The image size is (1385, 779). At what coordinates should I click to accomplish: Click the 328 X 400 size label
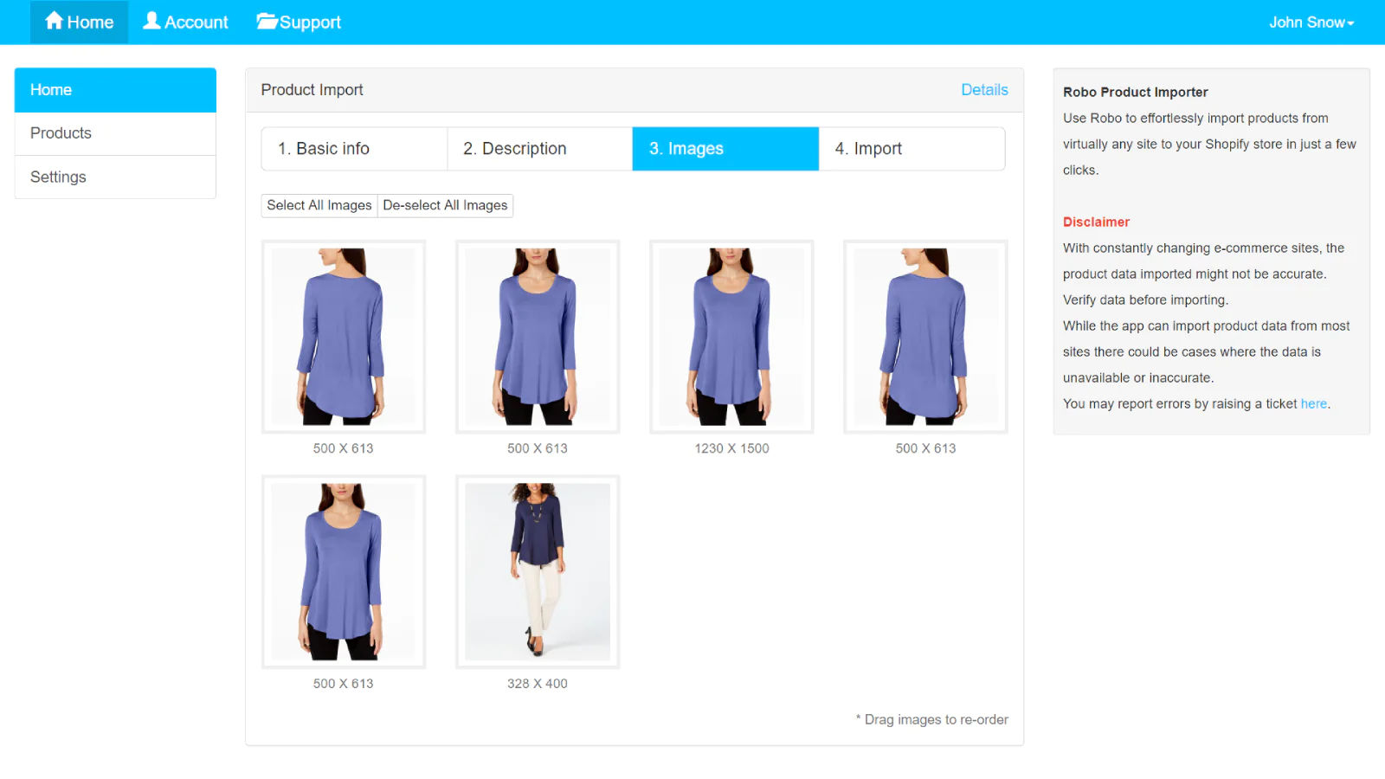click(x=538, y=684)
